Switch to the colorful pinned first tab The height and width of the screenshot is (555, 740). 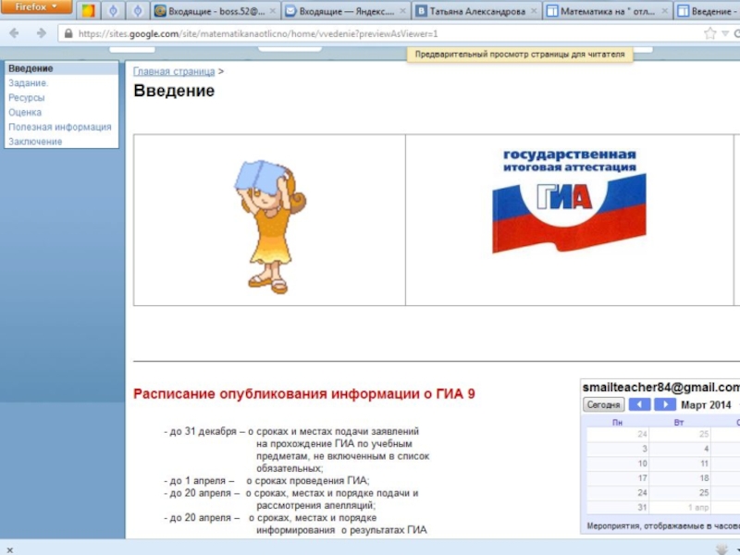coord(88,11)
